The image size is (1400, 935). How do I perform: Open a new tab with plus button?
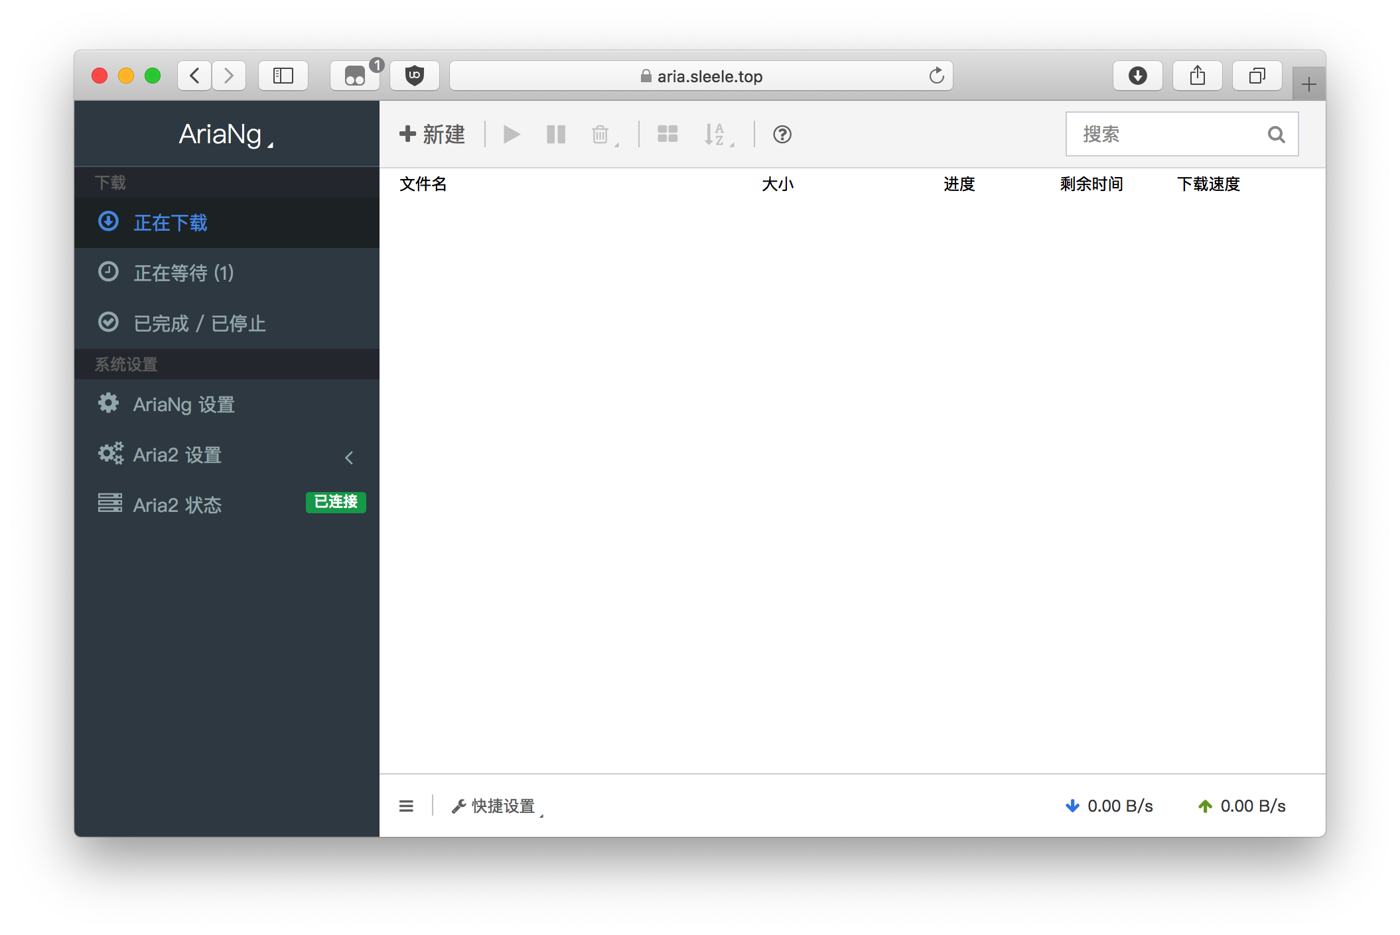tap(1308, 84)
